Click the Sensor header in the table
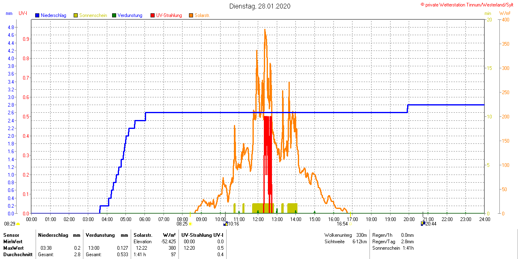 click(x=11, y=235)
